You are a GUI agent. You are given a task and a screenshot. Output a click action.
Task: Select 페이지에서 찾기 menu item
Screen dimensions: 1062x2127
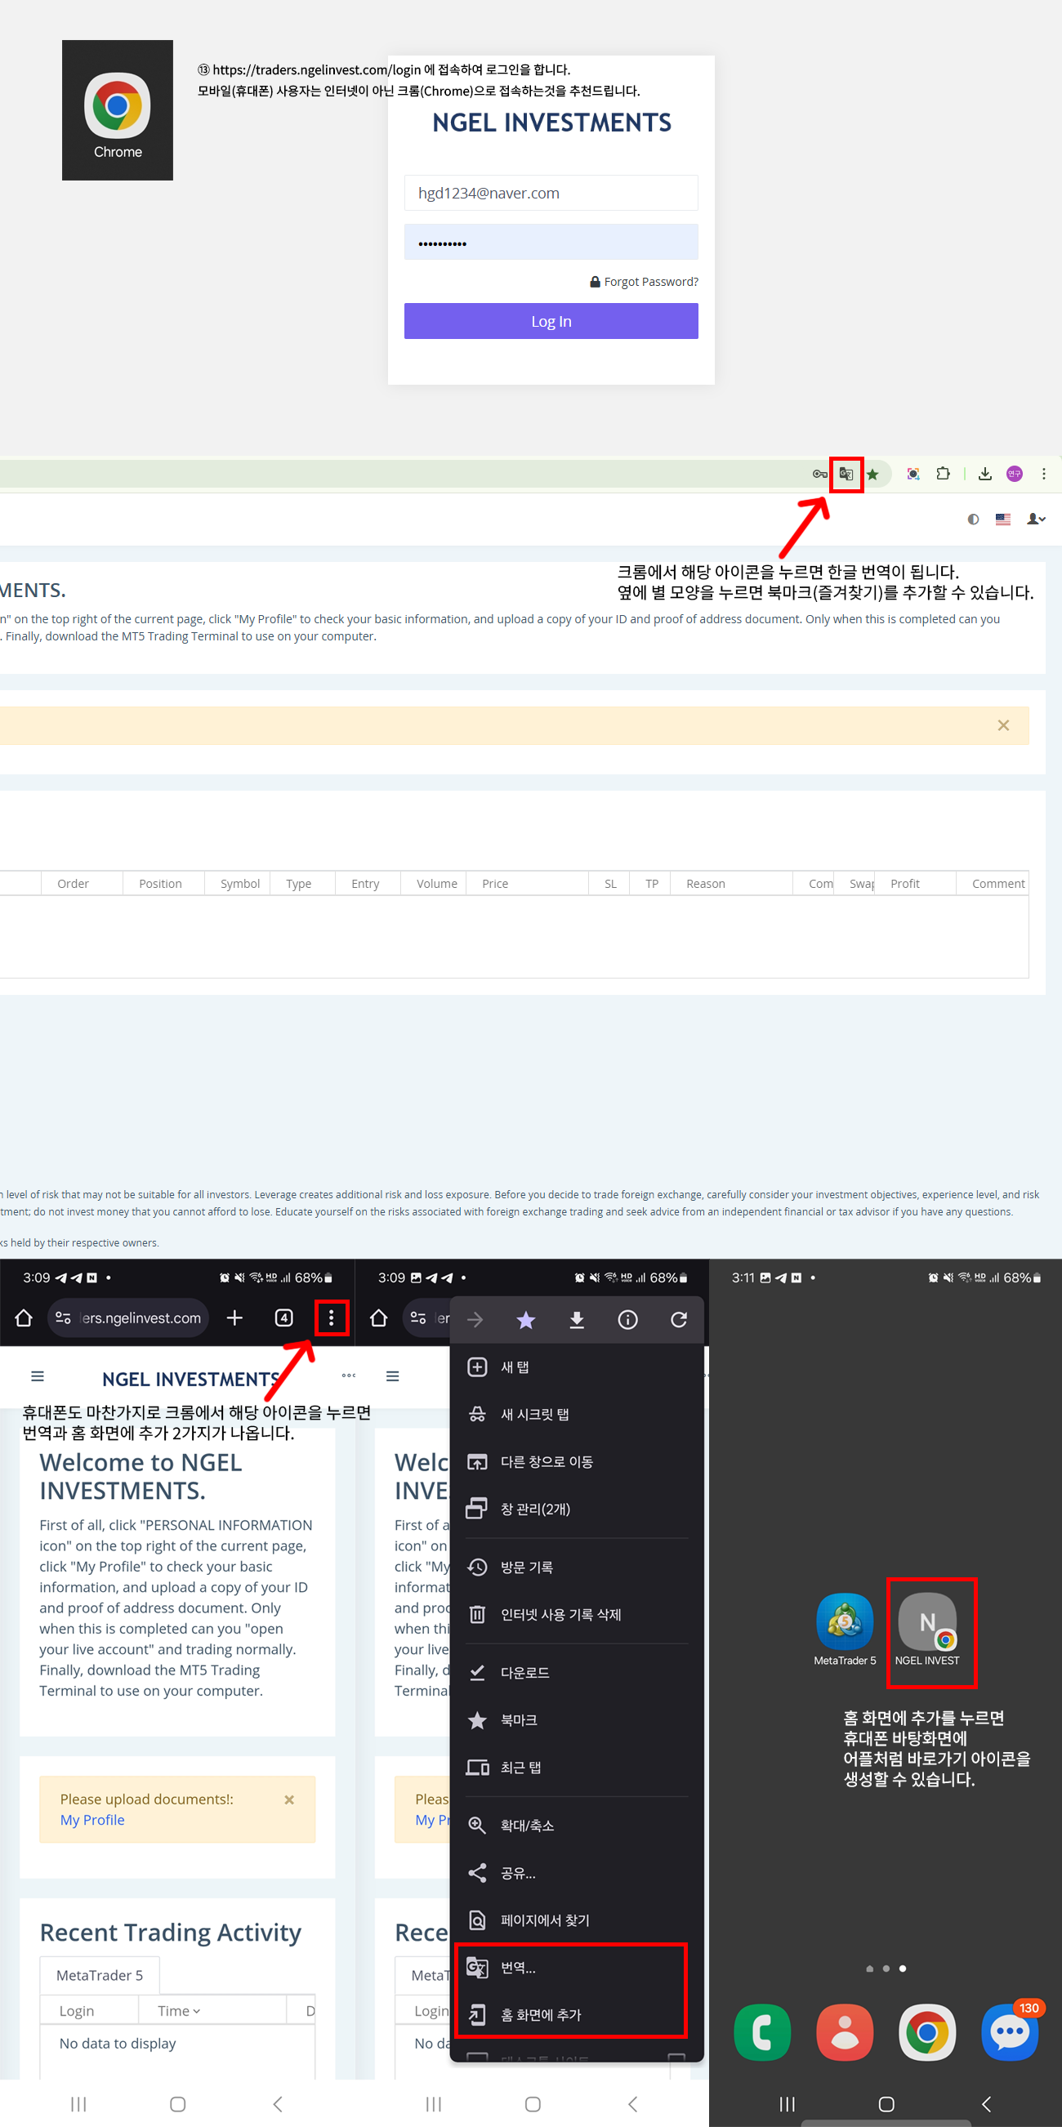coord(577,1920)
